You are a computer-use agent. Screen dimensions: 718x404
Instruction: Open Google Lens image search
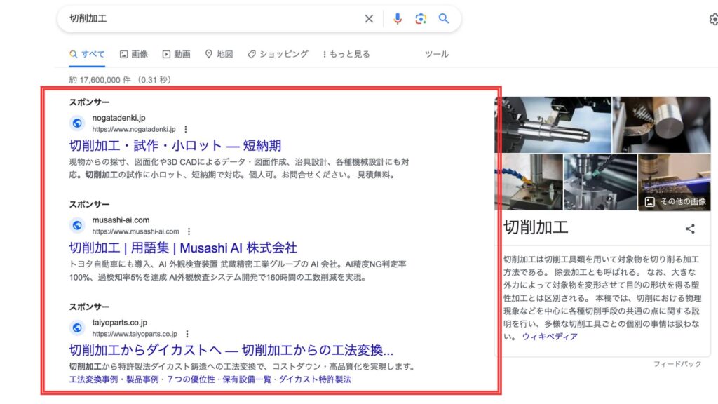420,19
